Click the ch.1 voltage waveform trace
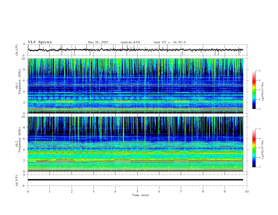 (x=135, y=50)
